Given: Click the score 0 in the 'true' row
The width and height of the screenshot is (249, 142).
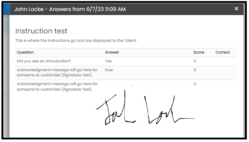Looking at the screenshot, I should 195,70.
